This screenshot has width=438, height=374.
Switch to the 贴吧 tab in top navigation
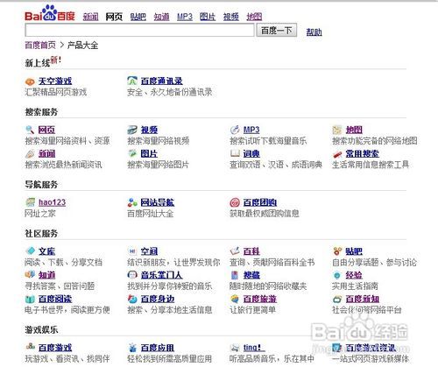[138, 17]
